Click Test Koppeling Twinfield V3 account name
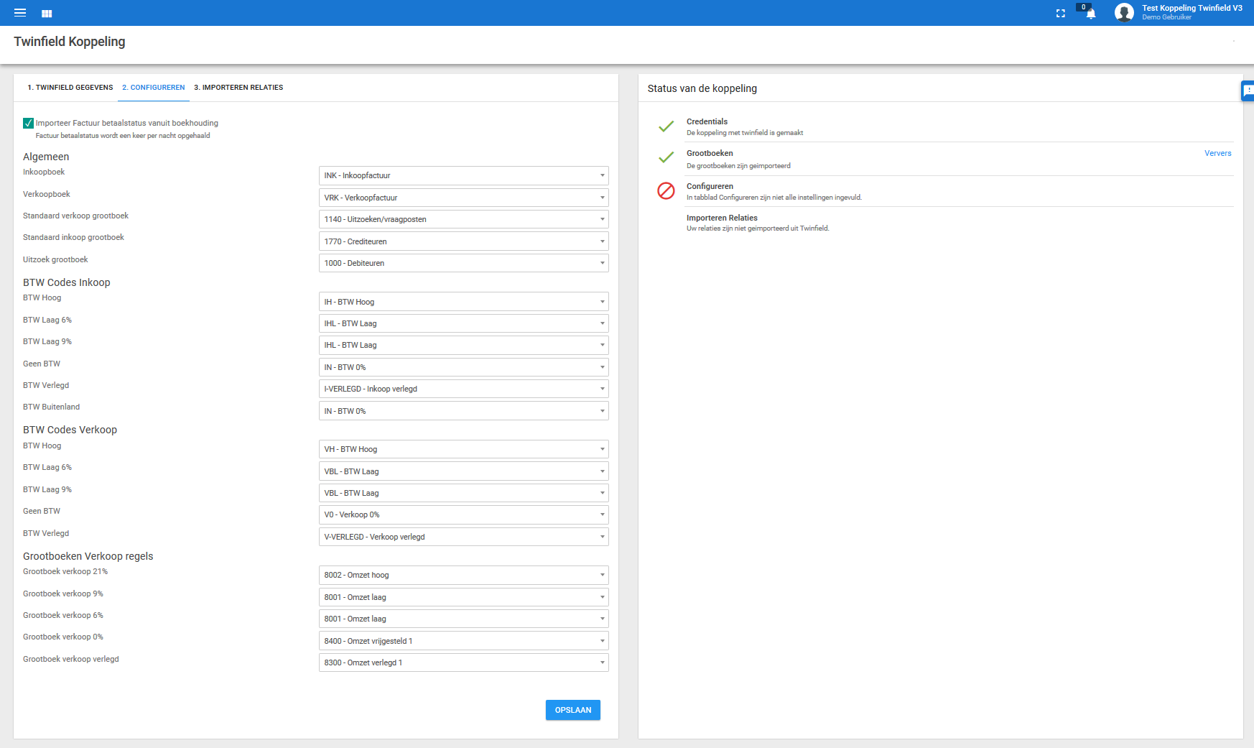The height and width of the screenshot is (748, 1254). (x=1192, y=8)
